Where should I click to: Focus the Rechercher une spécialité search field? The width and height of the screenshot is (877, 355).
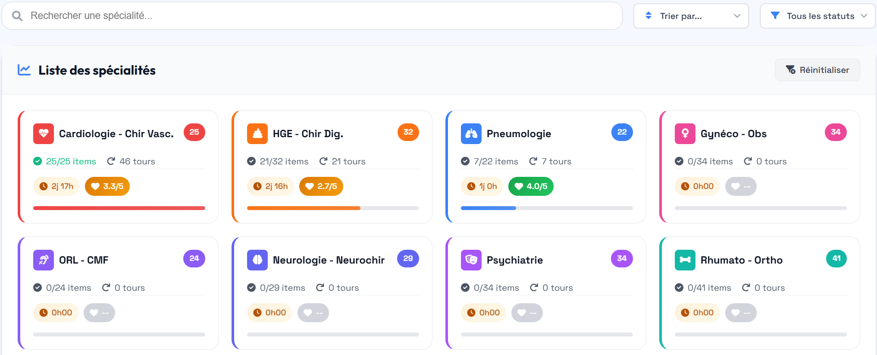click(319, 16)
